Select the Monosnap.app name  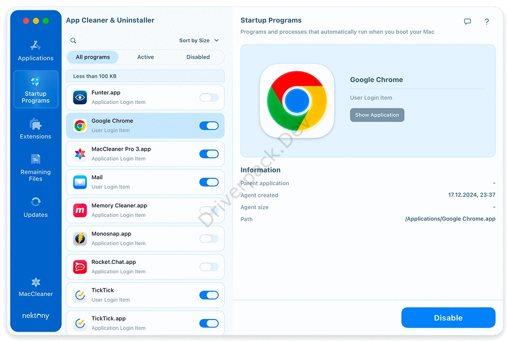pos(111,234)
